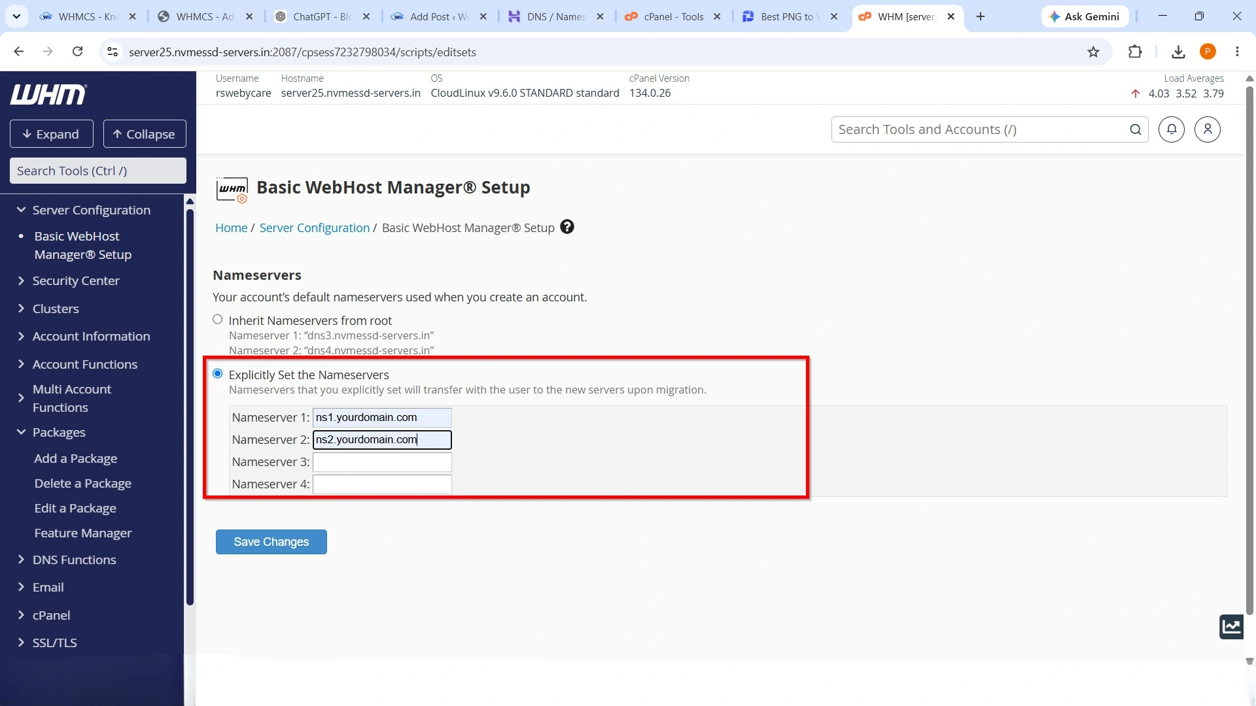
Task: Open the Chrome profile avatar
Action: tap(1208, 52)
